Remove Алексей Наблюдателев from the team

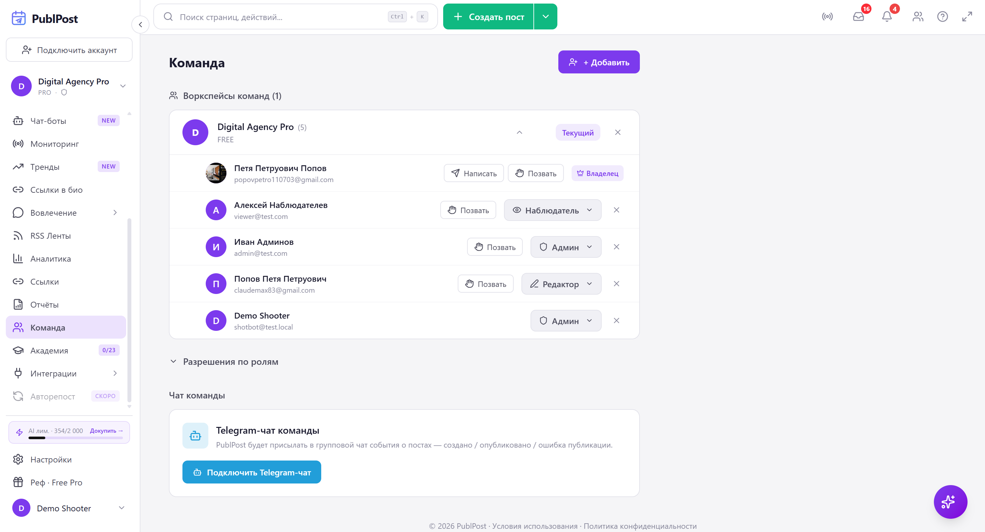pos(616,210)
